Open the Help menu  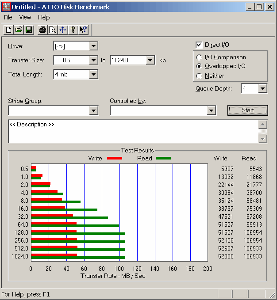(x=44, y=17)
